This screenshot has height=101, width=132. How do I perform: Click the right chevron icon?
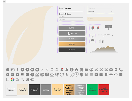click(42, 70)
